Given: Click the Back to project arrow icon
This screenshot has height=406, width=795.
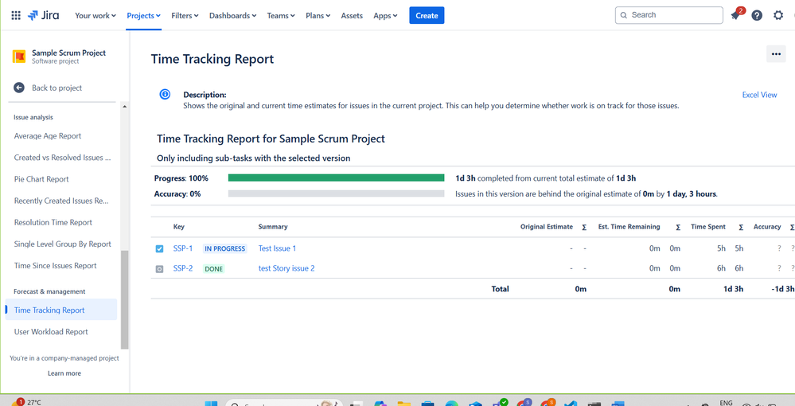Looking at the screenshot, I should tap(19, 88).
